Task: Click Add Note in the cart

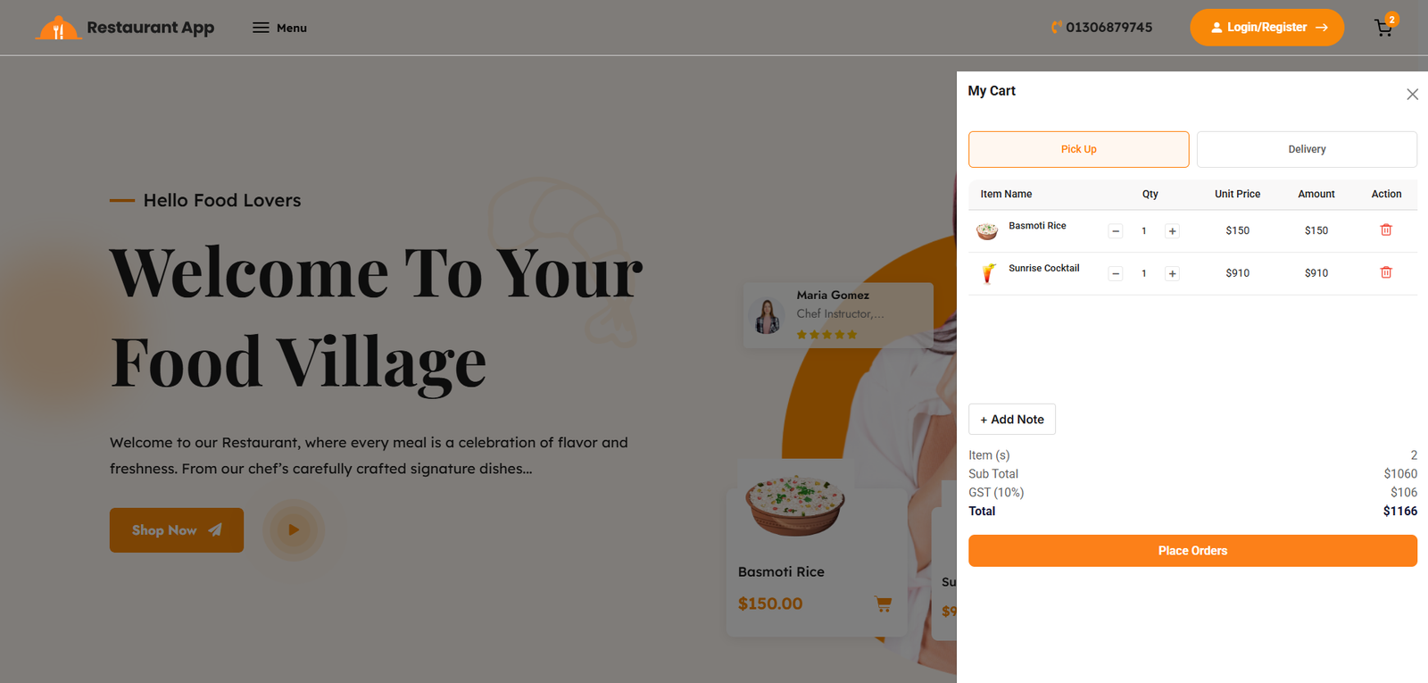Action: pyautogui.click(x=1012, y=420)
